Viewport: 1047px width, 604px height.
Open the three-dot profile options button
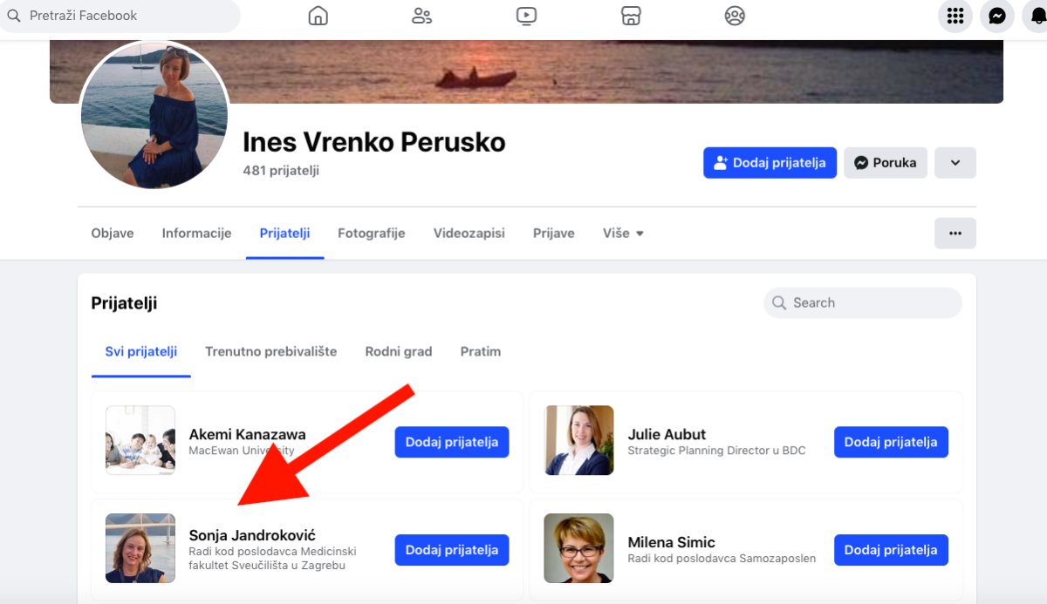point(955,234)
